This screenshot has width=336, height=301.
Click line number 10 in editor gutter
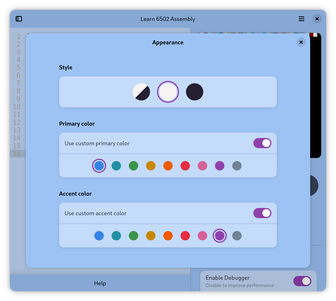[x=17, y=107]
